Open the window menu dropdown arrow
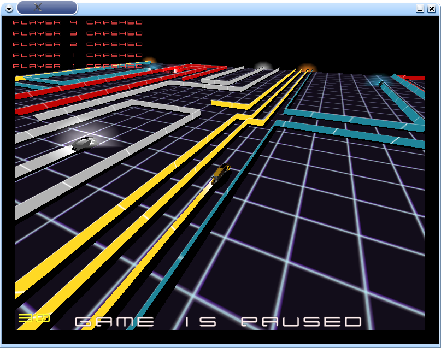 pyautogui.click(x=9, y=8)
